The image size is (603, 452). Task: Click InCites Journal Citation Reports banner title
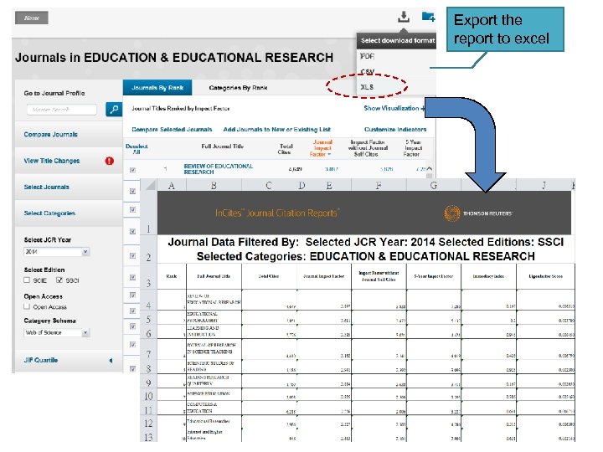point(277,213)
